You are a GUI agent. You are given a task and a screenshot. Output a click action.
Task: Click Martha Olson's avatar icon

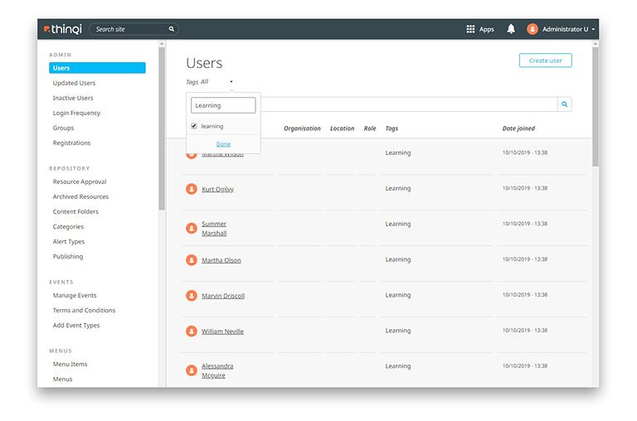click(x=192, y=260)
